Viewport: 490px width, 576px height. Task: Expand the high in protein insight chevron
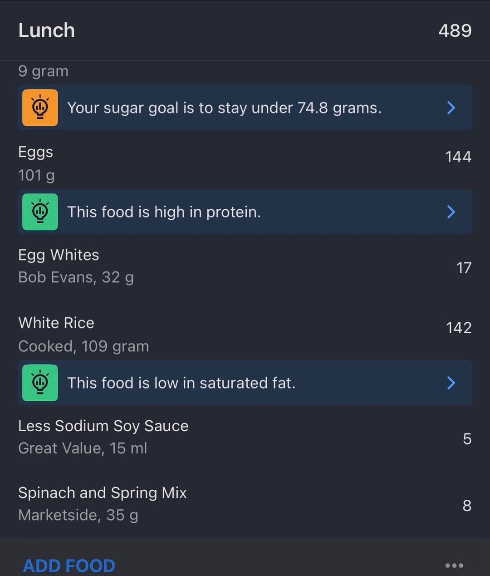(451, 212)
